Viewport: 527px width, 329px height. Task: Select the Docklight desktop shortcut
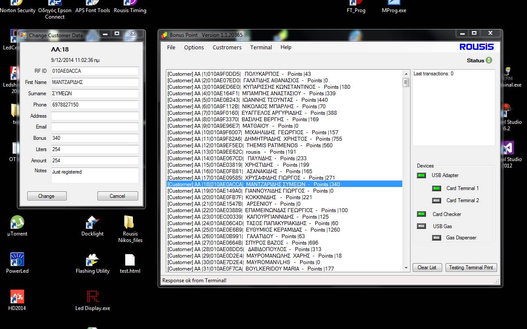tap(92, 223)
